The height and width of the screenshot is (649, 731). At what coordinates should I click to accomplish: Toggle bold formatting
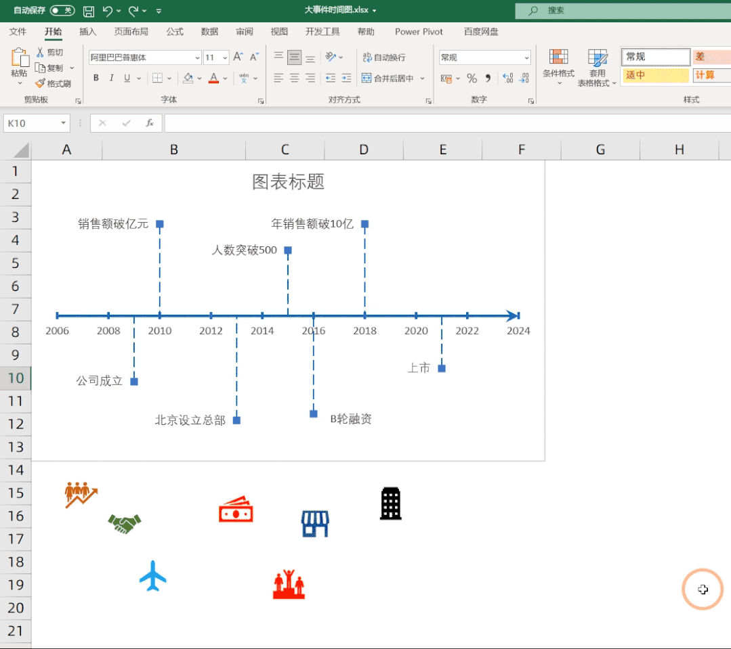point(96,78)
